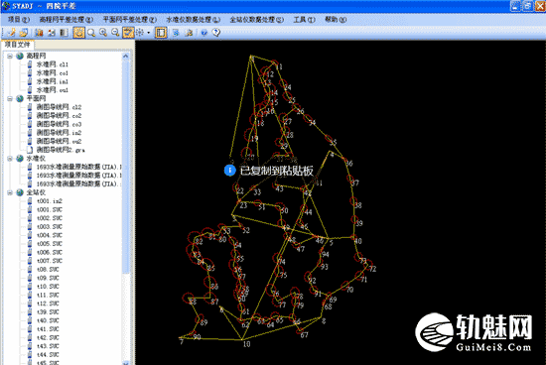Screen dimensions: 546x365
Task: Open the dropdown arrow beside crosshair icon
Action: [149, 33]
